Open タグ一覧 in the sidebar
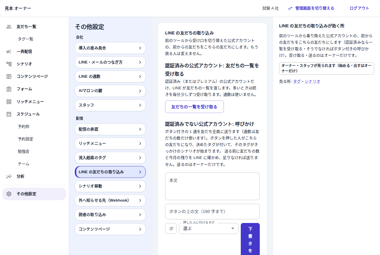This screenshot has height=255, width=380. 26,39
